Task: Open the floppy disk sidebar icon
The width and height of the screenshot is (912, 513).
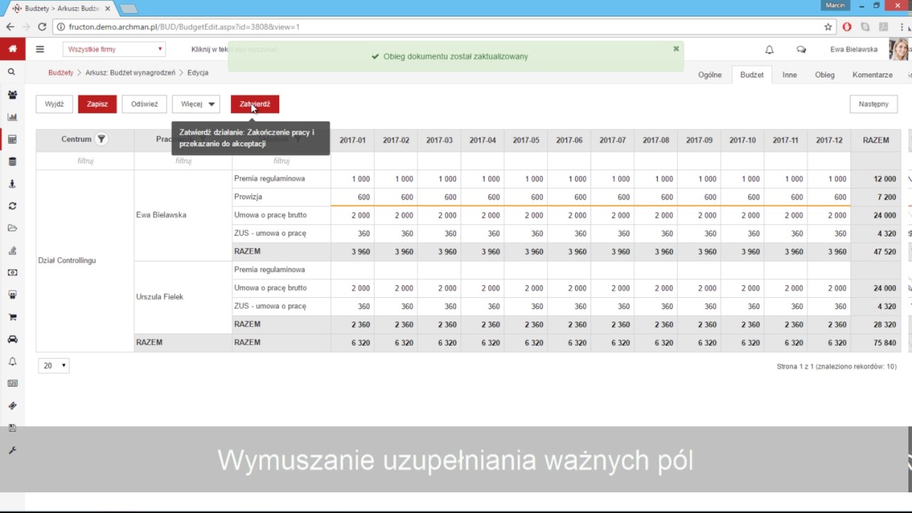Action: (x=12, y=428)
